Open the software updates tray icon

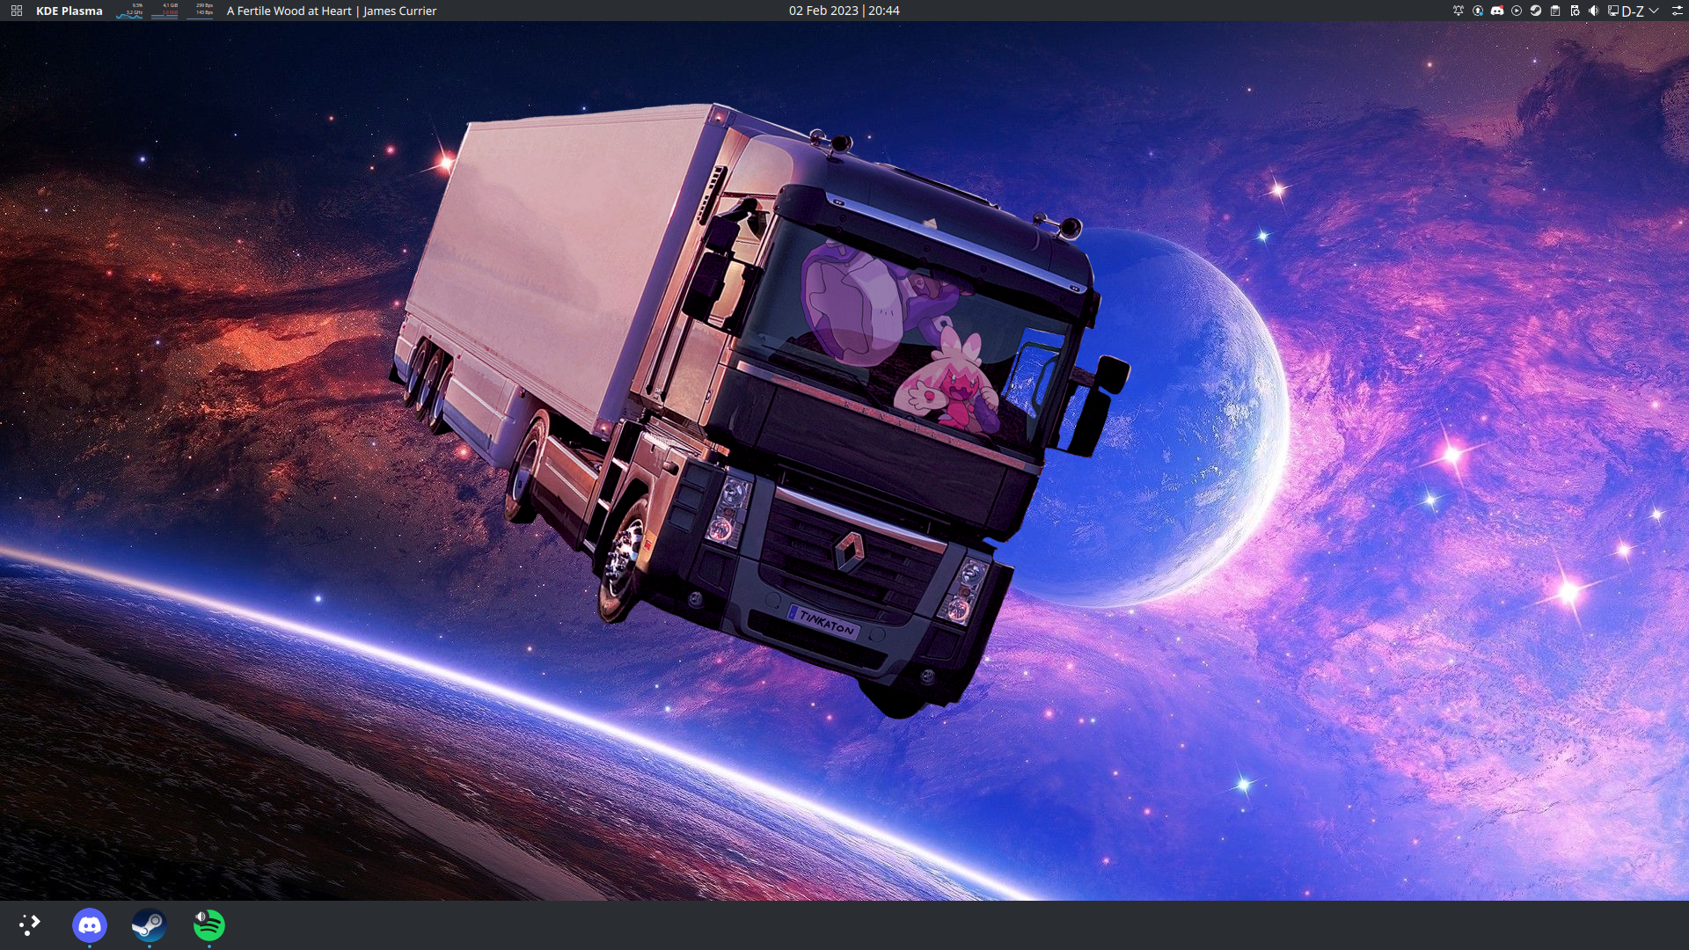coord(1478,11)
